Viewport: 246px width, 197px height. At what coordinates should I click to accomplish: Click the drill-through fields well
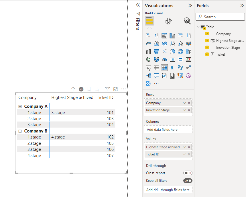pos(168,190)
